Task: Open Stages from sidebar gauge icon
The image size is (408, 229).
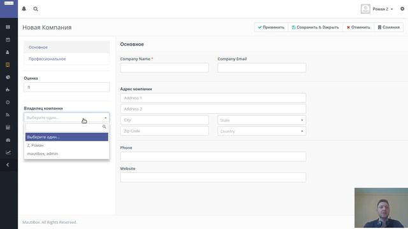Action: 8,140
